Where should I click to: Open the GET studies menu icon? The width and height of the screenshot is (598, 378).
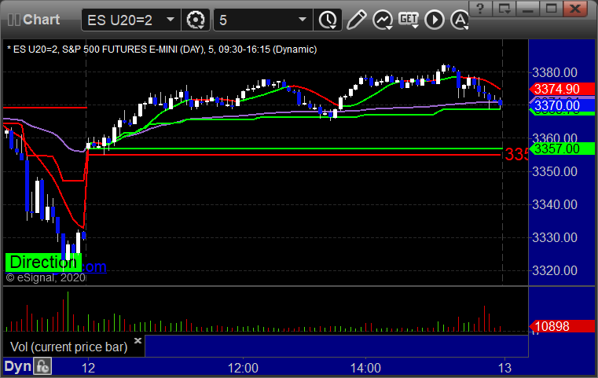pyautogui.click(x=409, y=20)
